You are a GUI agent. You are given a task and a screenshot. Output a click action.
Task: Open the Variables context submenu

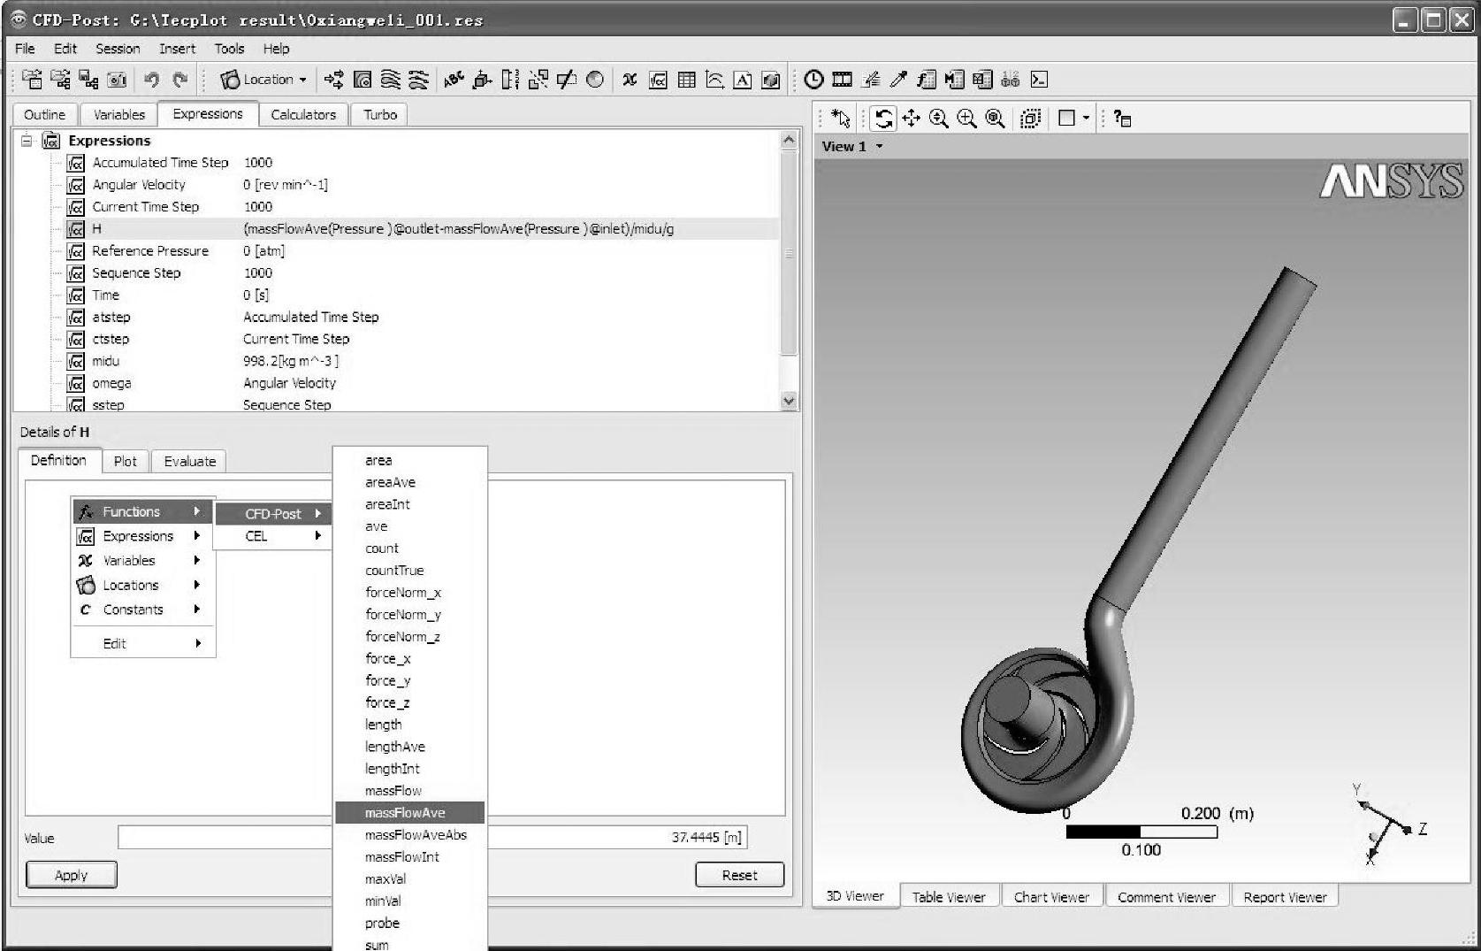[x=141, y=561]
